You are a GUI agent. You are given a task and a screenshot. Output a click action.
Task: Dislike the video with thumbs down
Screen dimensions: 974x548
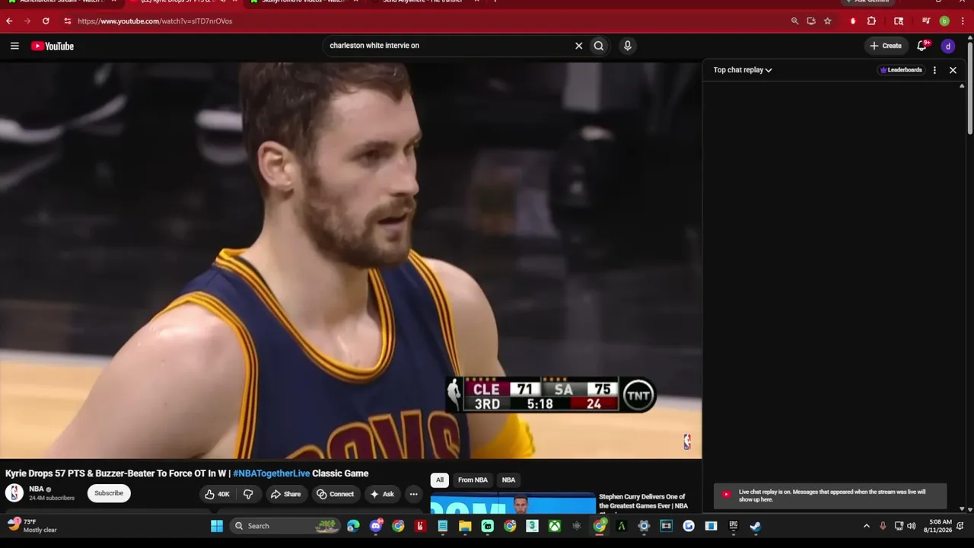(x=248, y=494)
